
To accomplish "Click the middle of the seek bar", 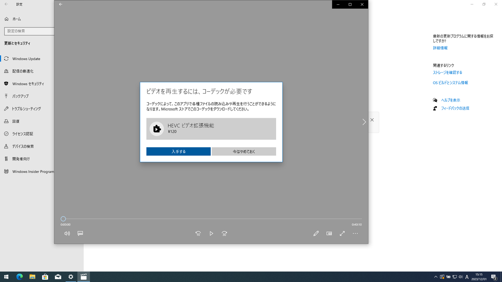I will 211,219.
